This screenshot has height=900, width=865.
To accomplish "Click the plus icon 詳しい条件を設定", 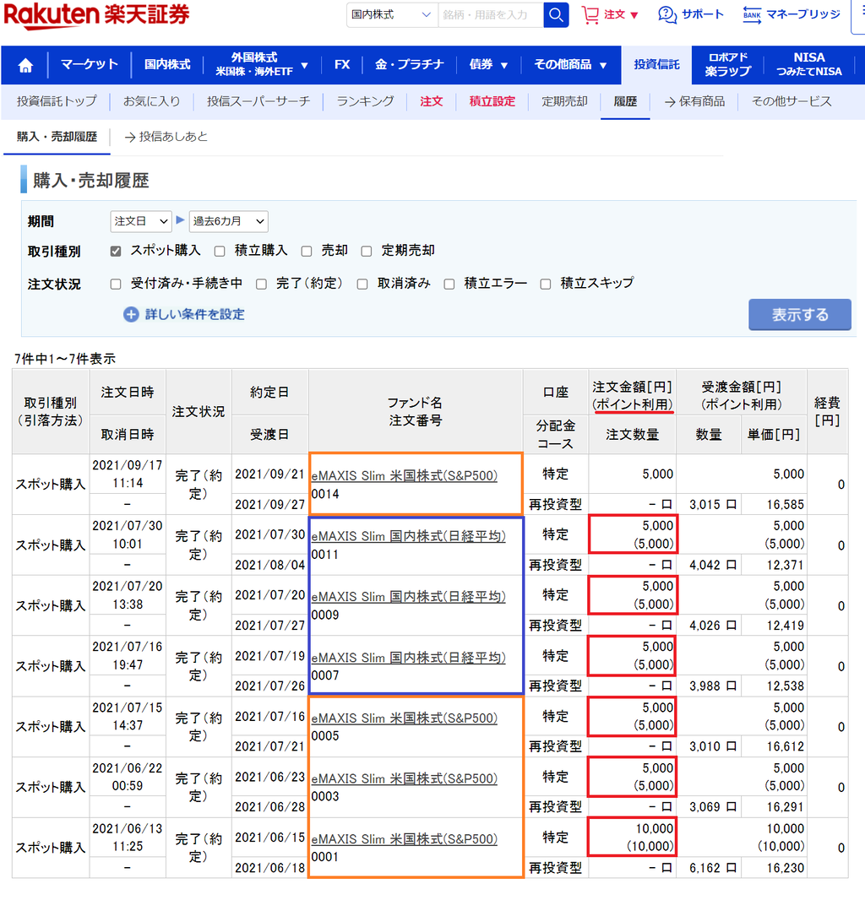I will tap(131, 315).
